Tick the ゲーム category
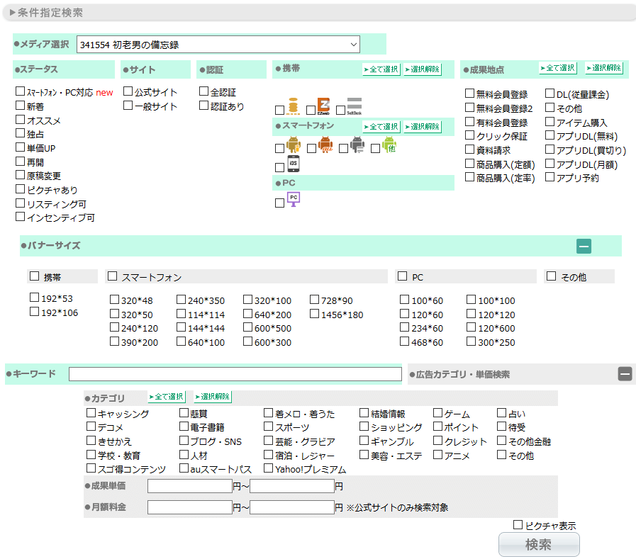The height and width of the screenshot is (559, 636). point(437,413)
